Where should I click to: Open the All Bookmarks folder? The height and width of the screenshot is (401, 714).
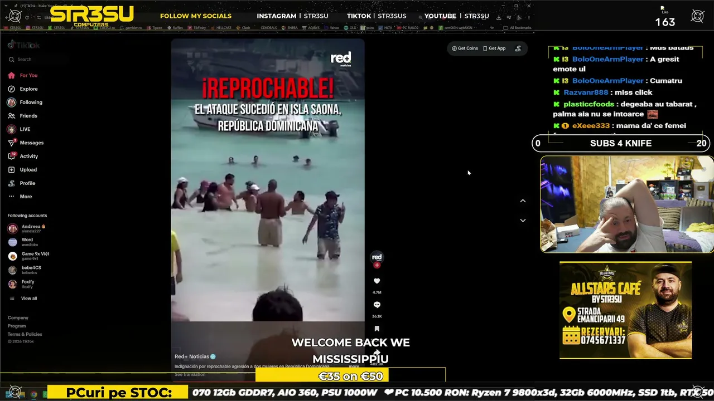tap(518, 28)
